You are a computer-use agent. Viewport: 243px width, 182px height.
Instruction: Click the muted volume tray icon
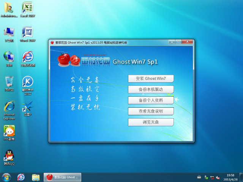coord(218,177)
